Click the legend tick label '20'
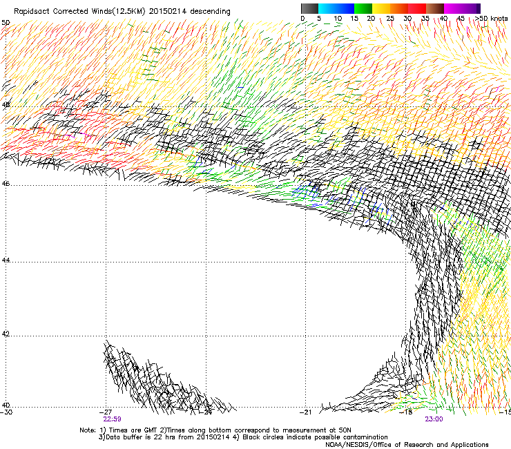Screen dimensions: 511x449 tap(371, 19)
